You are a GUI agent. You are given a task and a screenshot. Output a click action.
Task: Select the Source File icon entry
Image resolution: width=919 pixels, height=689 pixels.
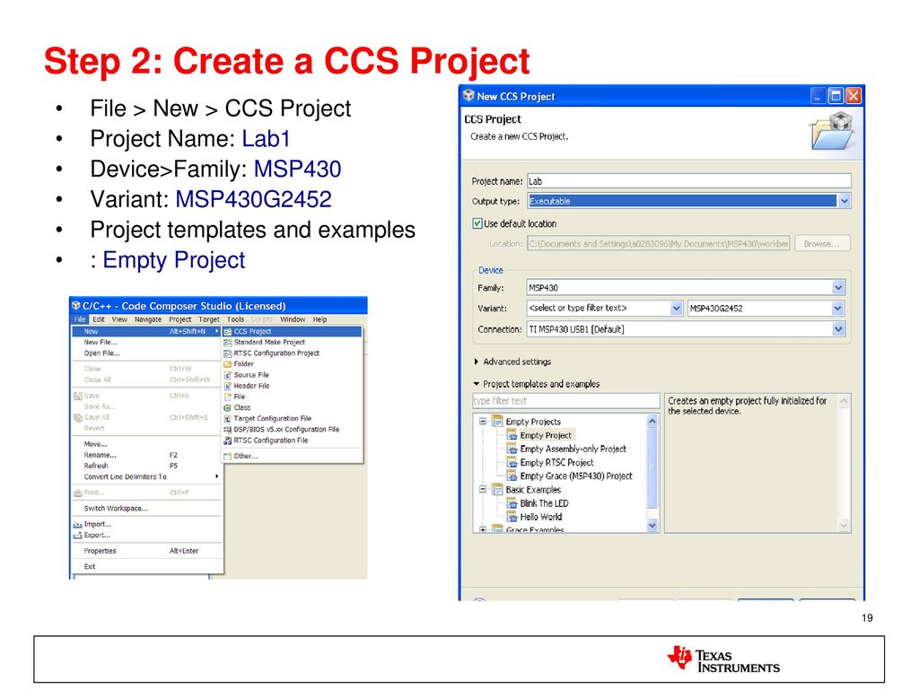coord(228,375)
